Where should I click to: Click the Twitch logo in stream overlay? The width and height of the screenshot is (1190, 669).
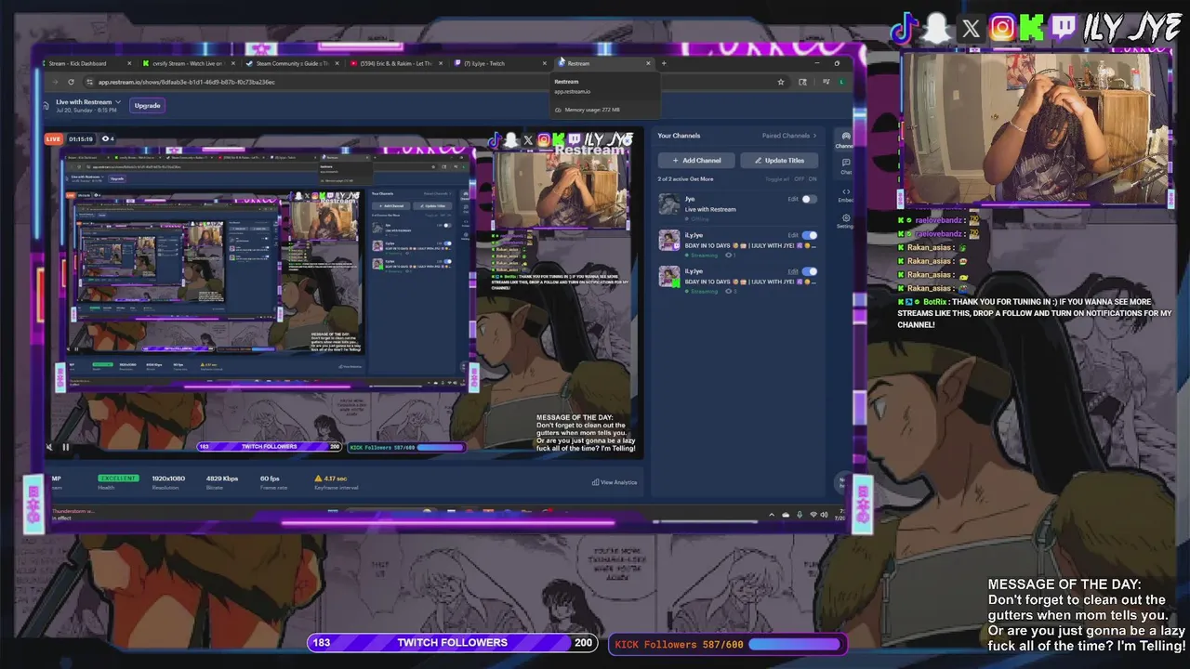click(x=1064, y=28)
